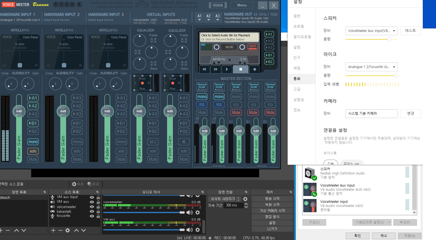Open VM aux channel mixer settings gear
The image size is (436, 240).
[x=198, y=230]
